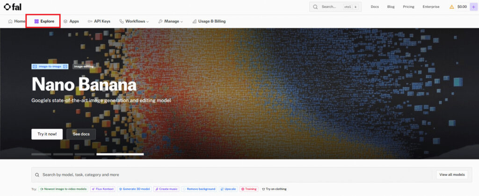This screenshot has height=196, width=479.
Task: Expand the Manage dropdown menu
Action: pos(171,21)
